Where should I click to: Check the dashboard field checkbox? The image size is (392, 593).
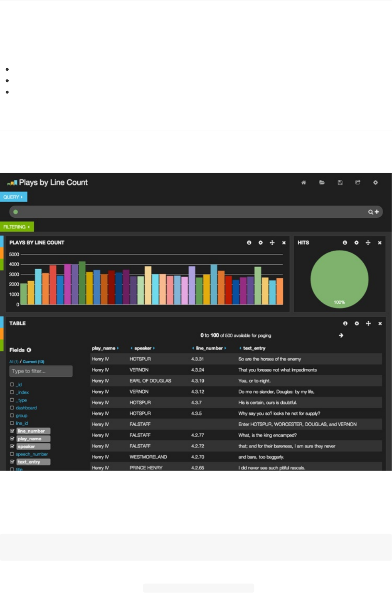[x=12, y=408]
